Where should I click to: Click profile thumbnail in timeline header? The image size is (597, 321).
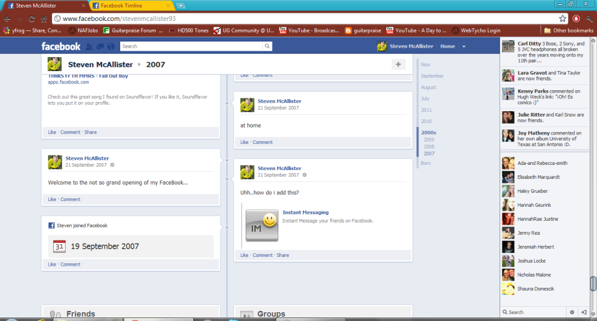pyautogui.click(x=54, y=64)
